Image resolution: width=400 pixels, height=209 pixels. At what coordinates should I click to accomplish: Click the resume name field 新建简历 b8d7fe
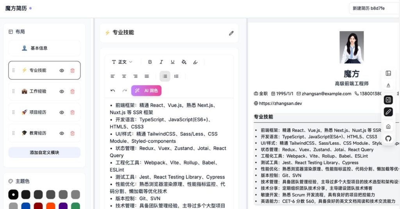374,8
